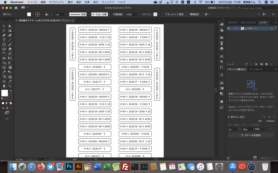Expand レイヤー 1 sublayers
The height and width of the screenshot is (173, 278).
click(x=238, y=28)
